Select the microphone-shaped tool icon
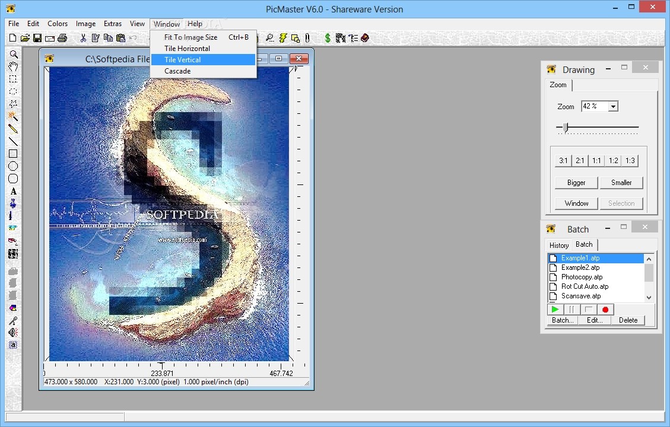670x427 pixels. (x=13, y=321)
